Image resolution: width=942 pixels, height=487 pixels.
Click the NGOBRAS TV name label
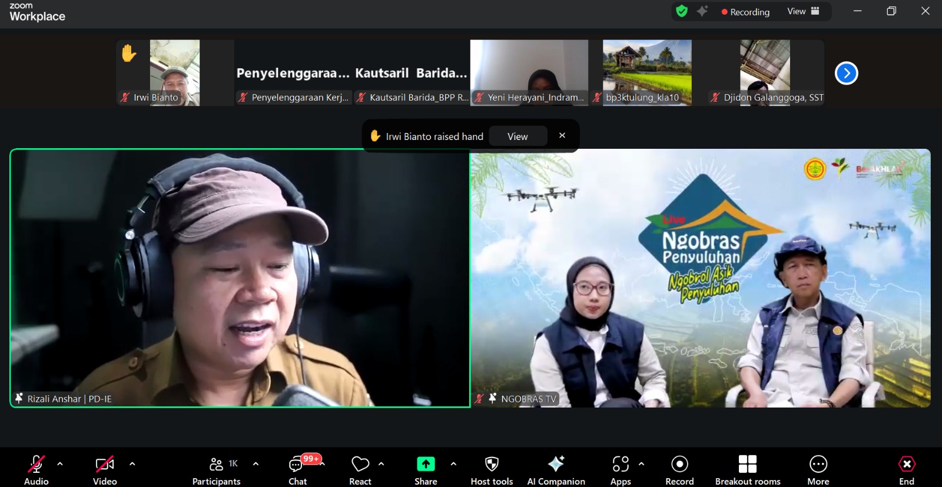coord(529,399)
